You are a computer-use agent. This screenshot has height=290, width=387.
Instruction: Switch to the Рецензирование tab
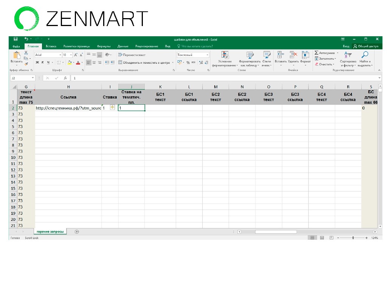pyautogui.click(x=147, y=46)
